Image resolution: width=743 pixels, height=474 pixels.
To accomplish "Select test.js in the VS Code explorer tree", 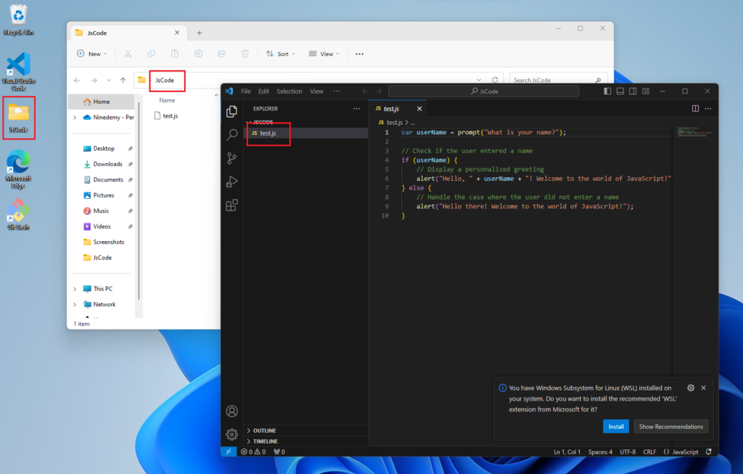I will point(305,133).
